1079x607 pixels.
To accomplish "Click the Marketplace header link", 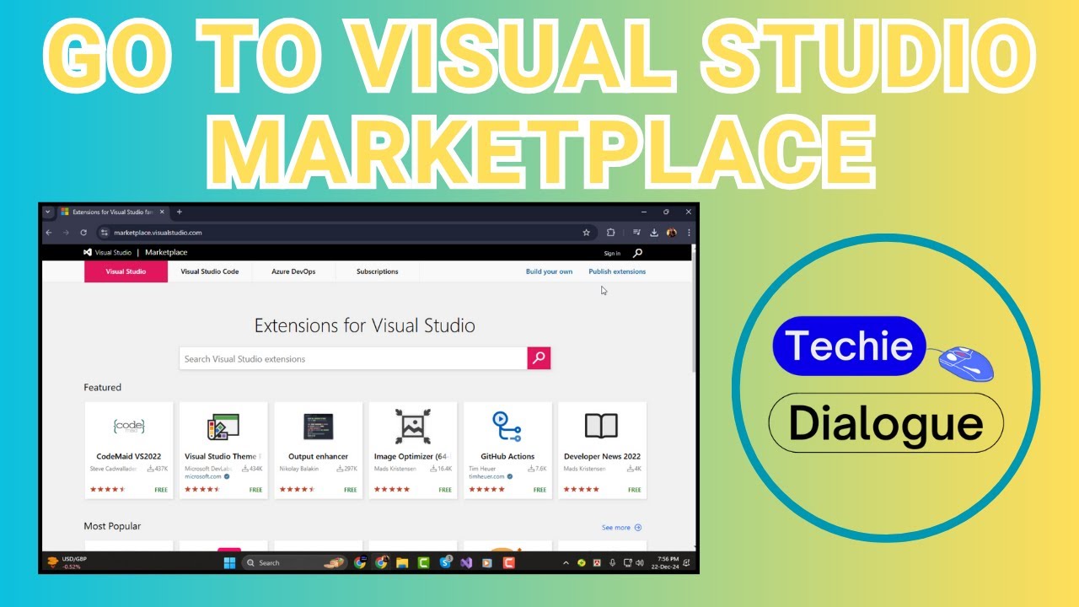I will (166, 252).
